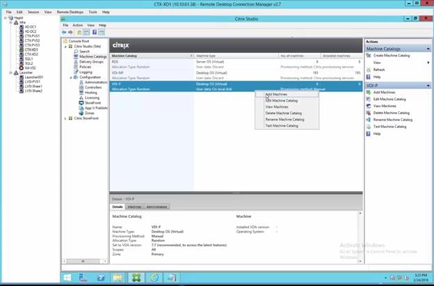Select Licensing under Configuration
The height and width of the screenshot is (286, 434).
92,97
